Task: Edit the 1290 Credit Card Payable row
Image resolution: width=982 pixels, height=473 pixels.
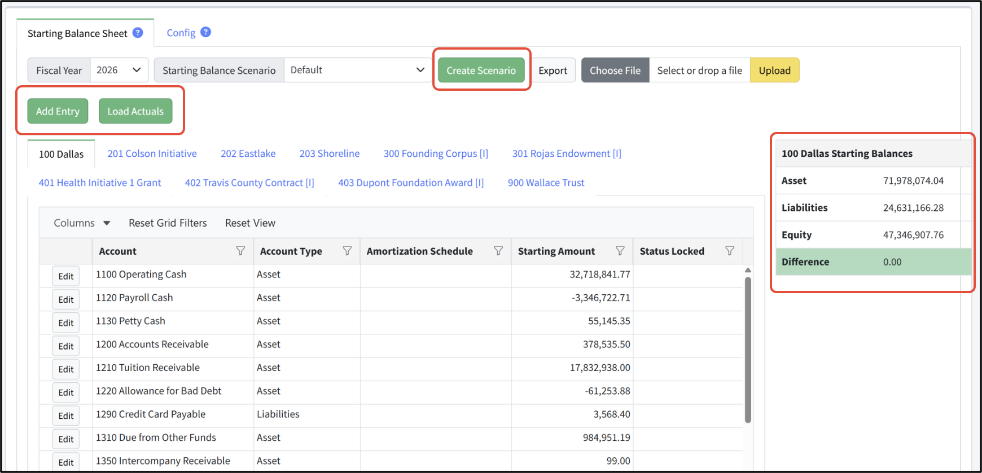Action: click(66, 415)
